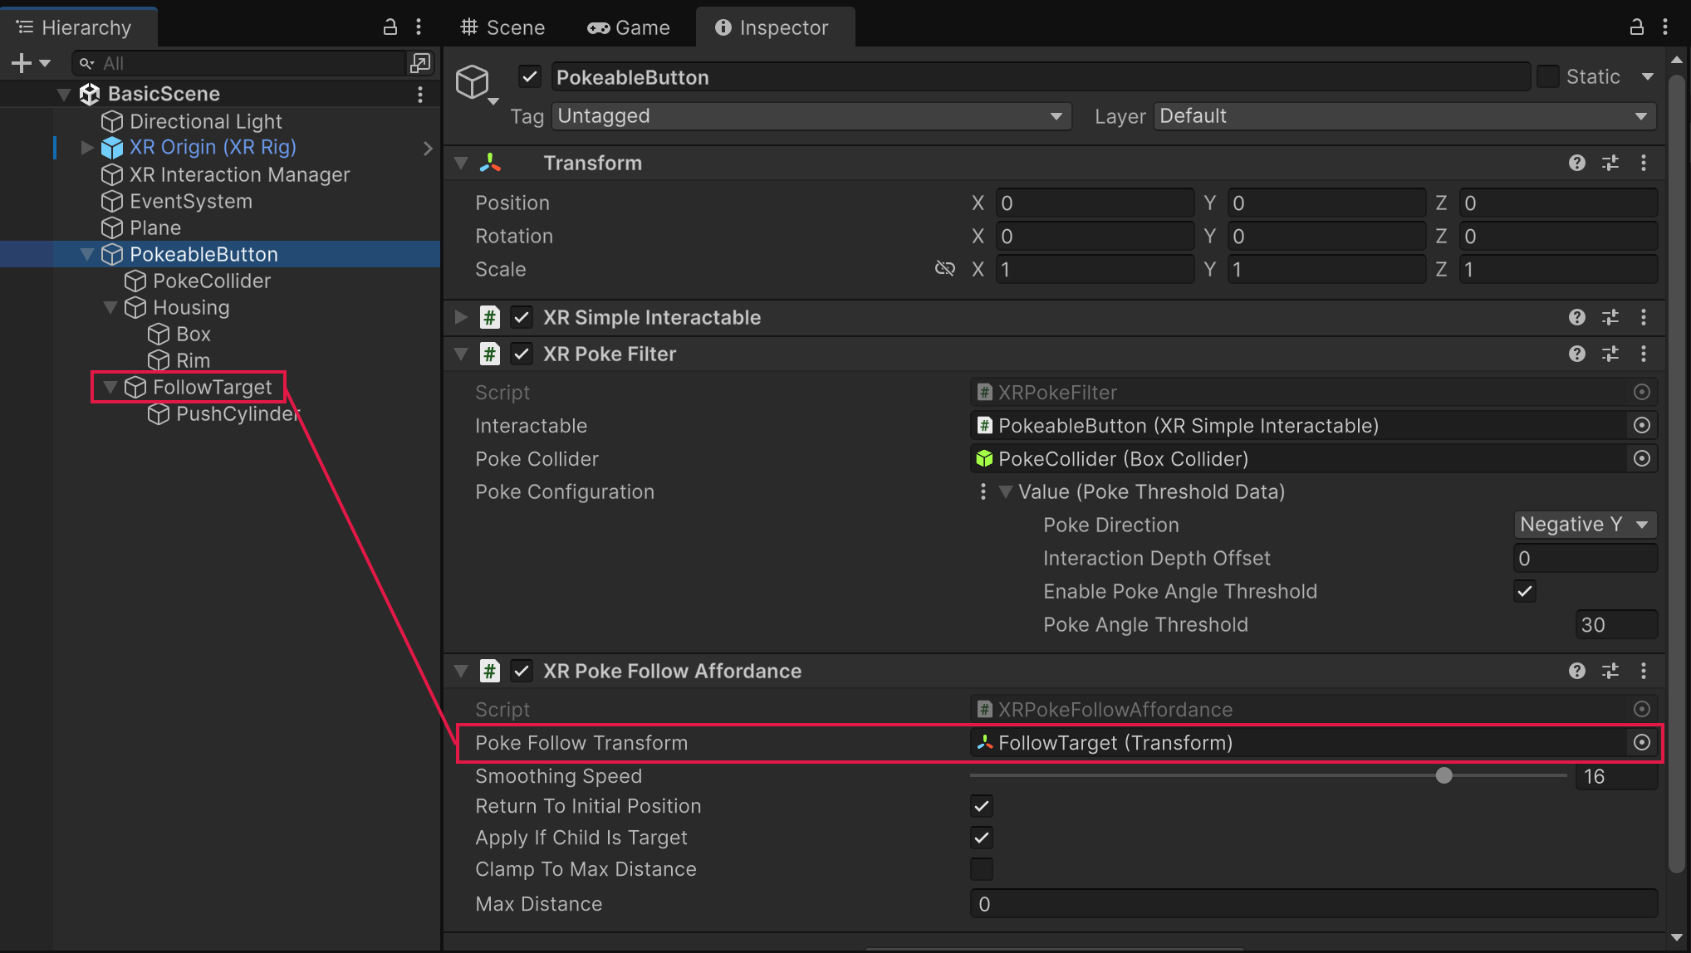1691x953 pixels.
Task: Select Directional Light in Hierarchy
Action: click(206, 121)
